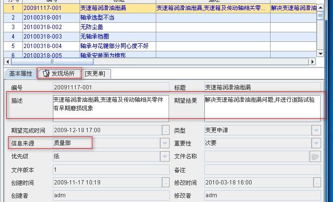Screen dimensions: 333x202
Task: Switch to the 基本属性 tab
Action: (20, 74)
